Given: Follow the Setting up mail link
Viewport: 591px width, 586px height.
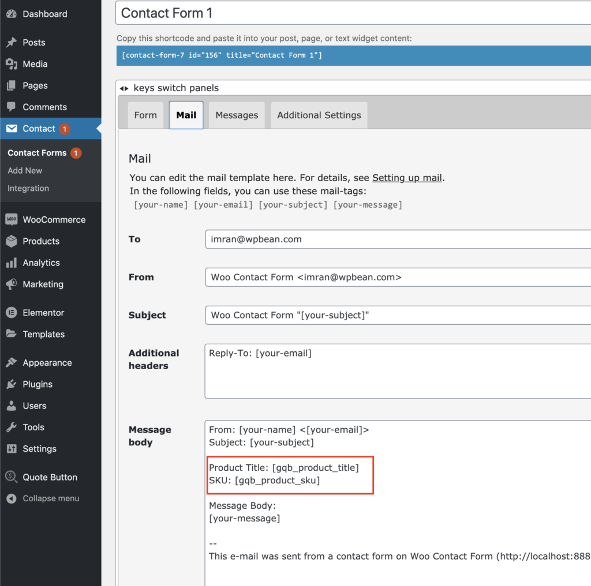Looking at the screenshot, I should point(407,178).
